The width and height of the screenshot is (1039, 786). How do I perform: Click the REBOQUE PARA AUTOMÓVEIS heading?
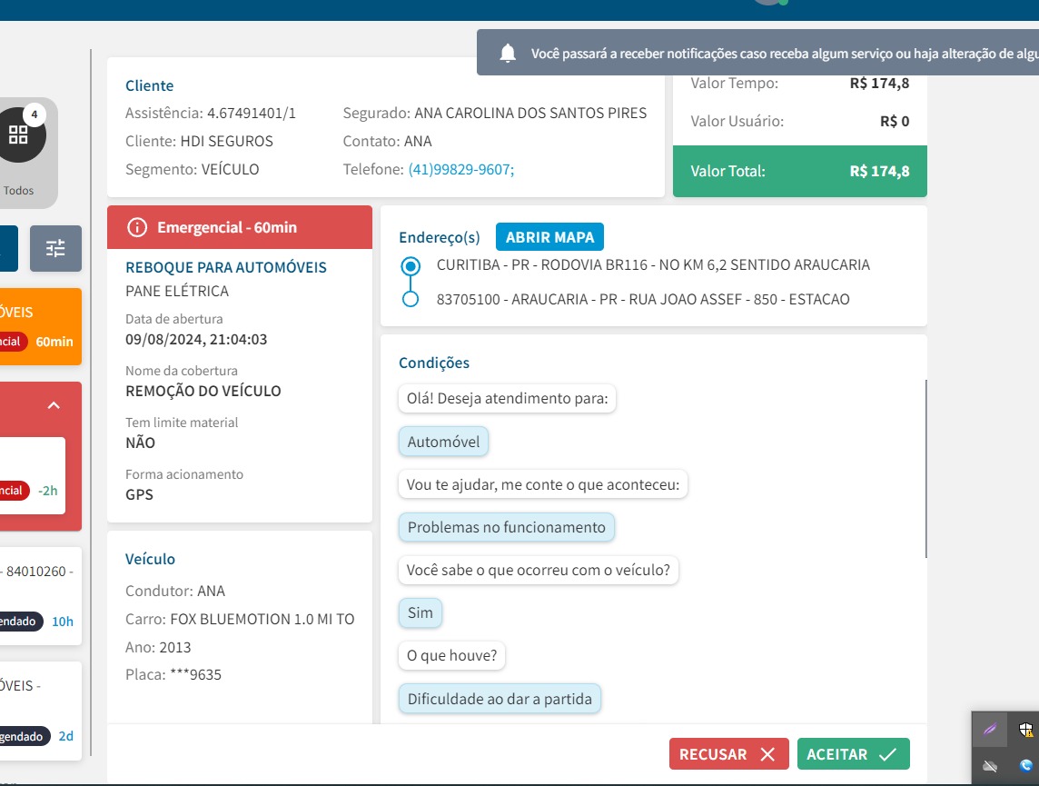pyautogui.click(x=226, y=268)
